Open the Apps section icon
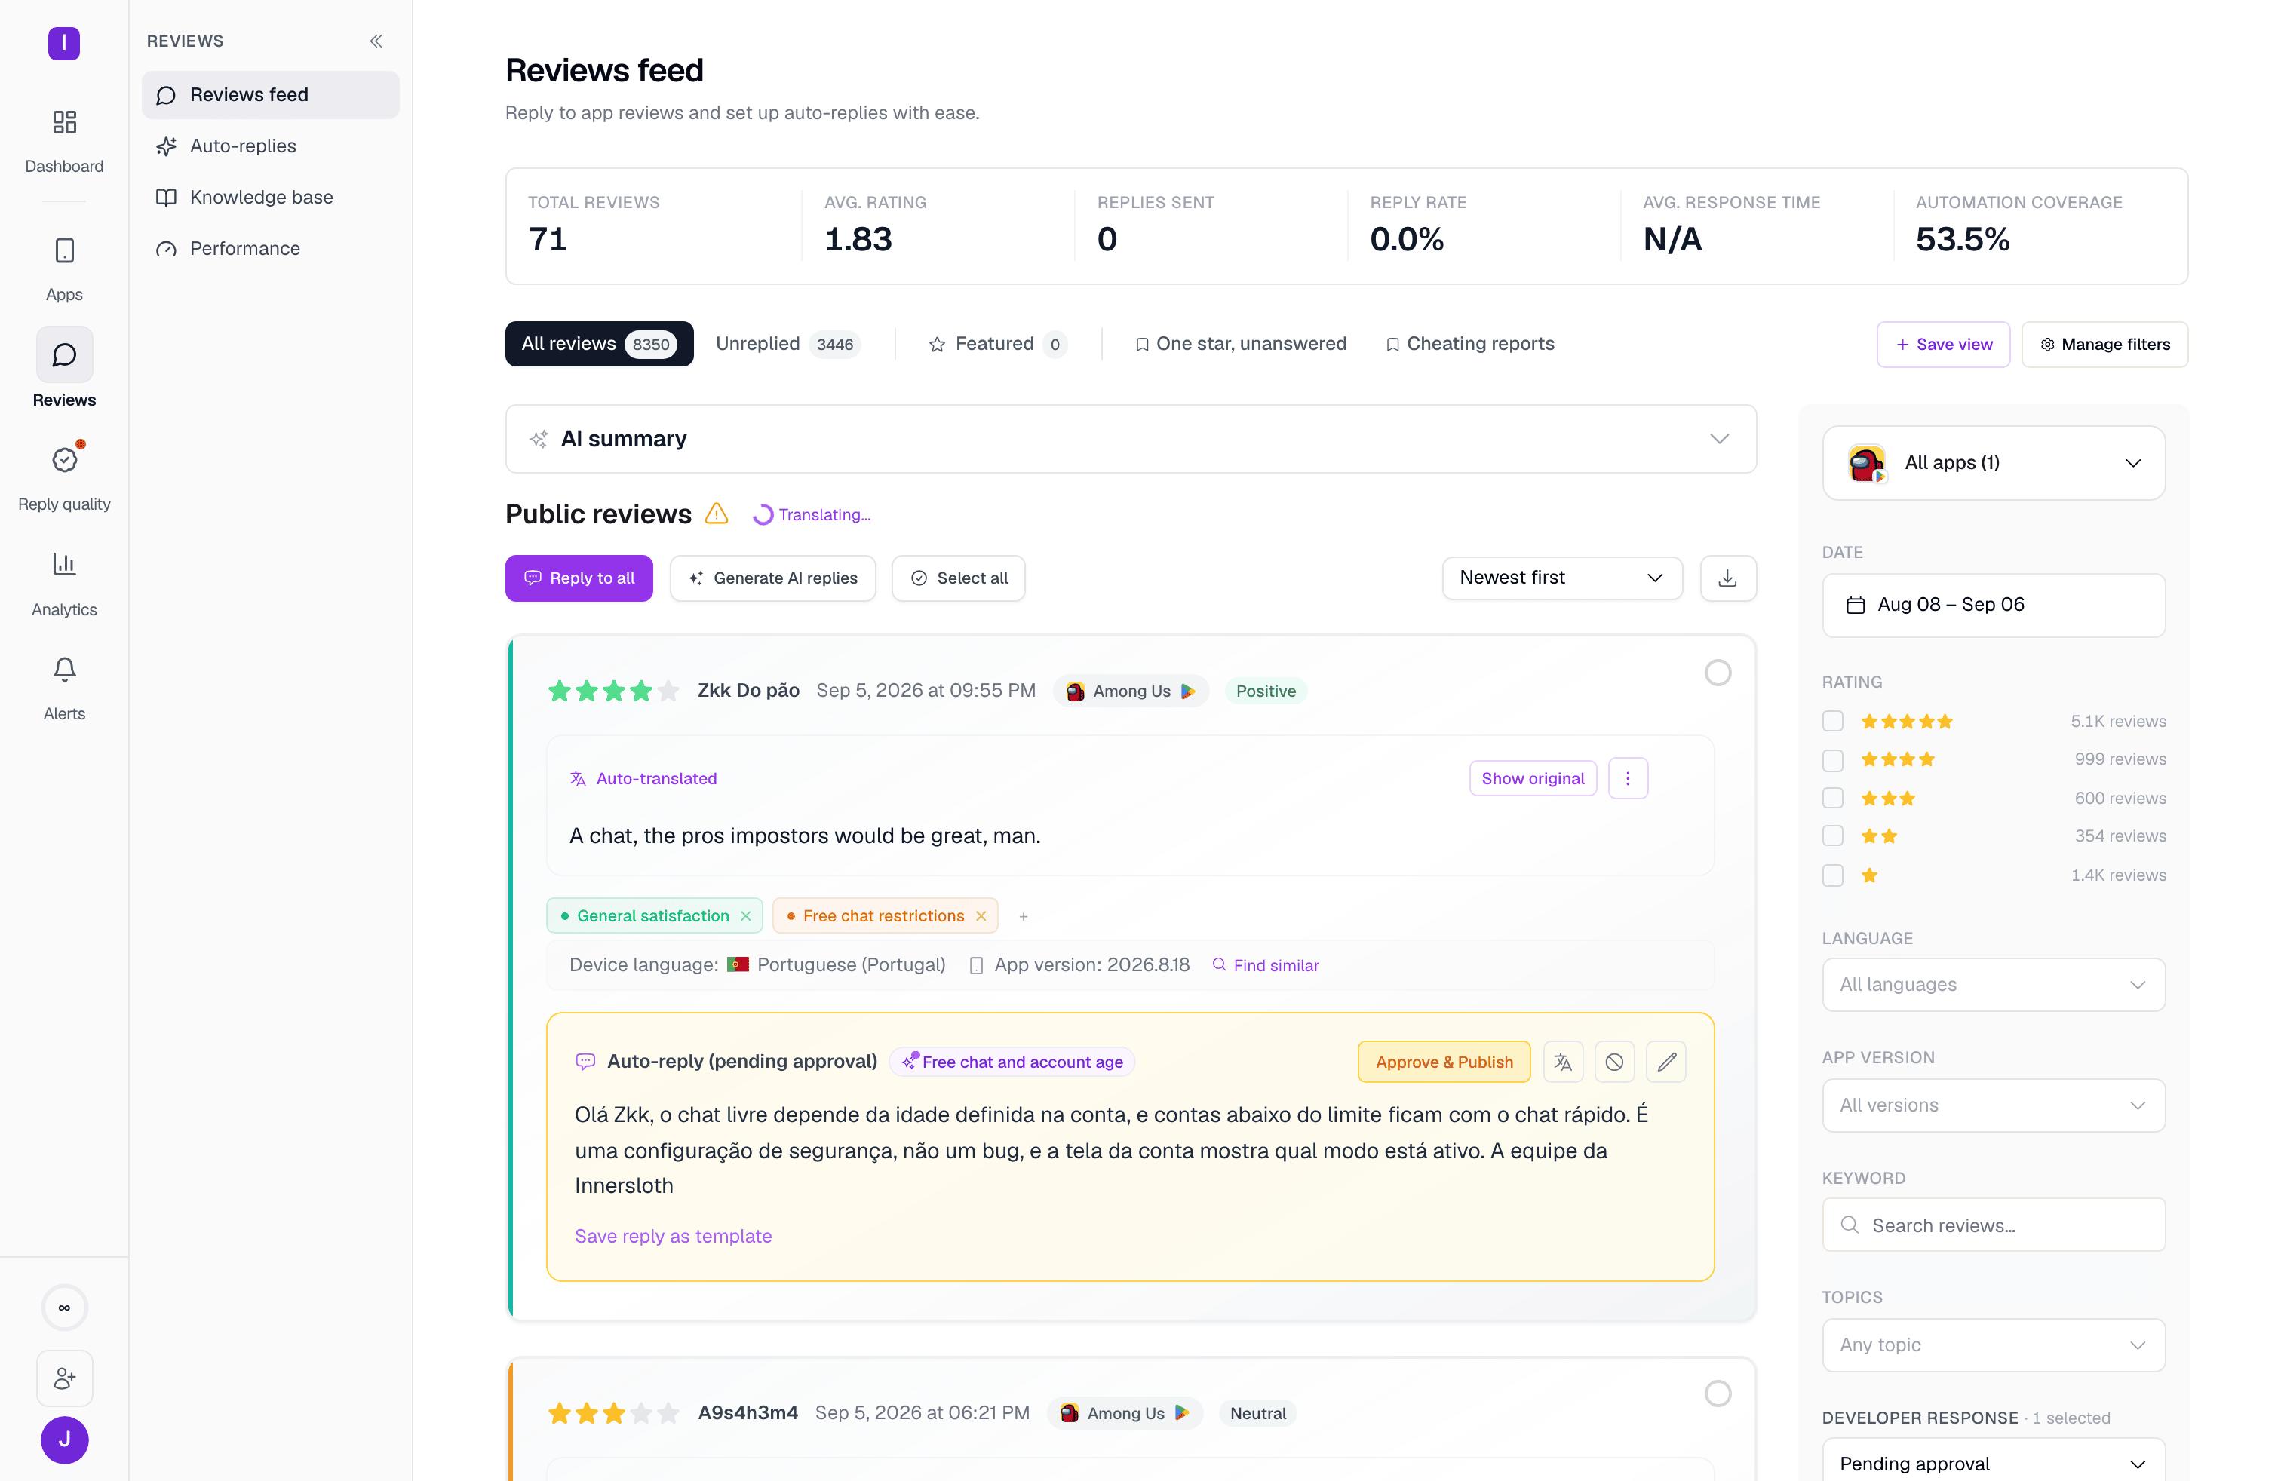The height and width of the screenshot is (1481, 2281). tap(64, 251)
